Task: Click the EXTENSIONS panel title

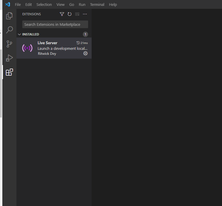Action: click(x=32, y=14)
